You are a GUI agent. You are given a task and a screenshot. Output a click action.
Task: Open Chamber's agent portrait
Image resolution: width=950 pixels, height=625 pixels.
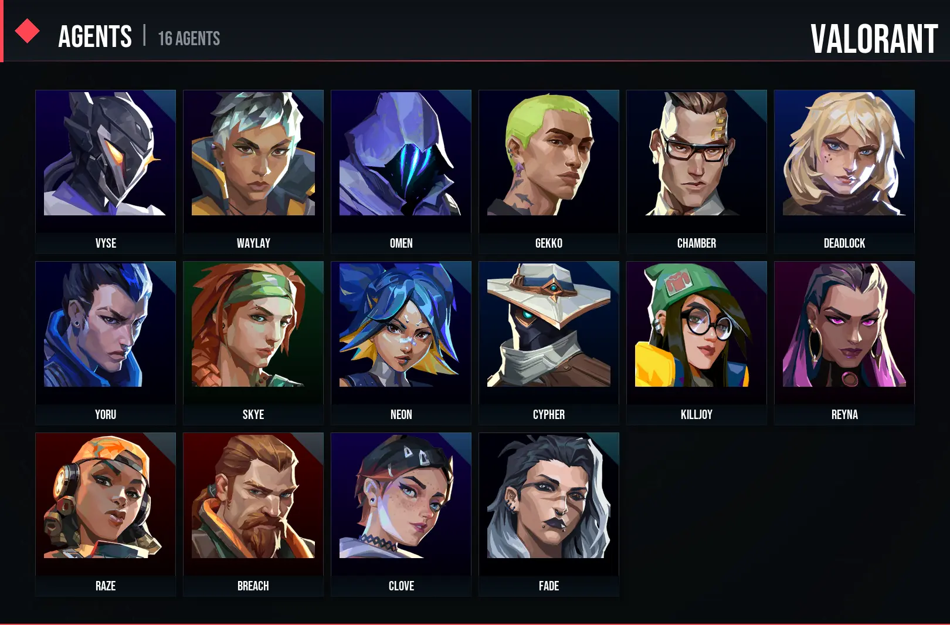[697, 171]
